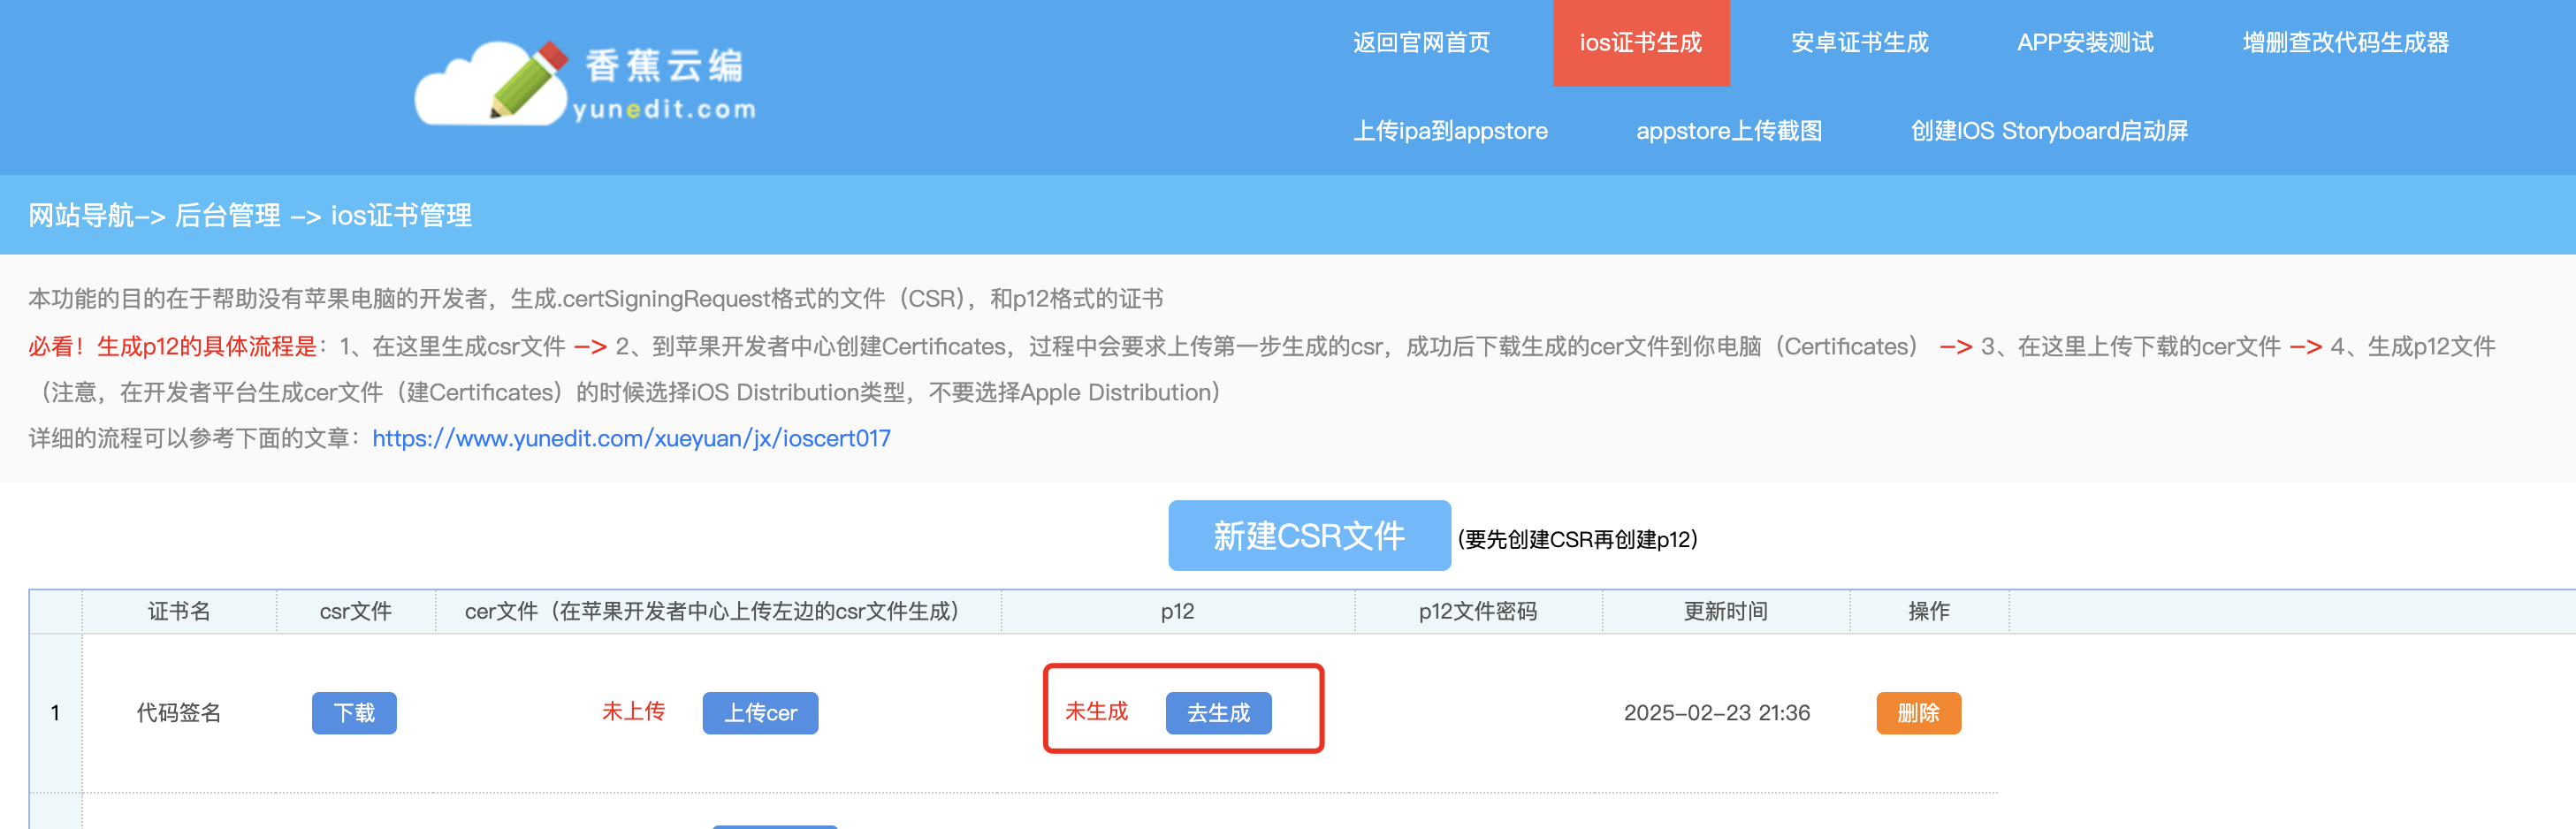Click the 香蕉云编 cloud pencil logo
Screen dimensions: 2576x829
(586, 84)
